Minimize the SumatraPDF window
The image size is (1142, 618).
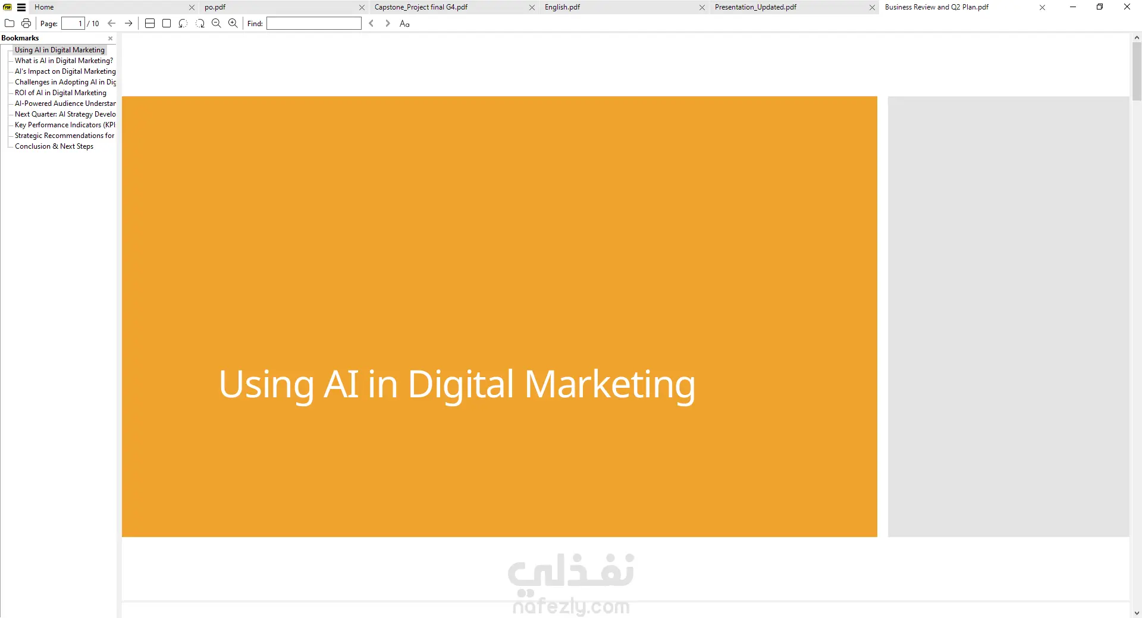pyautogui.click(x=1073, y=7)
